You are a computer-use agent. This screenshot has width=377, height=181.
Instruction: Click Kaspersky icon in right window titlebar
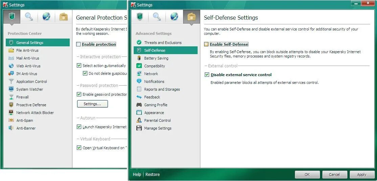click(x=133, y=4)
